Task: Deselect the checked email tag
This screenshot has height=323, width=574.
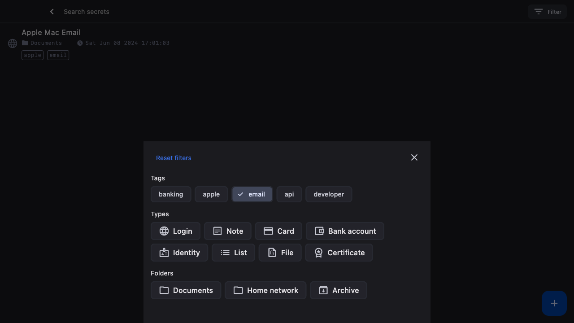Action: (x=252, y=194)
